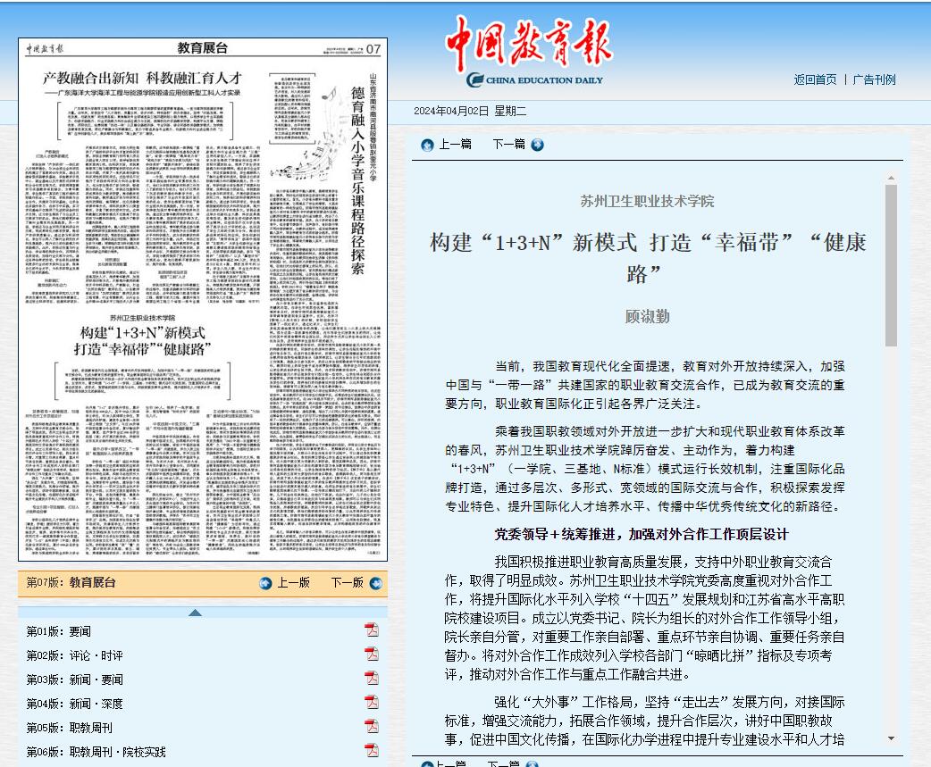The image size is (931, 767).
Task: Open edition 第04版：新闻·深度
Action: pos(75,704)
